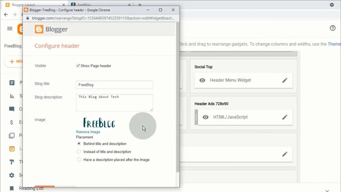Screen dimensions: 341x192
Task: Maximize the Configure header popup window
Action: click(x=160, y=10)
